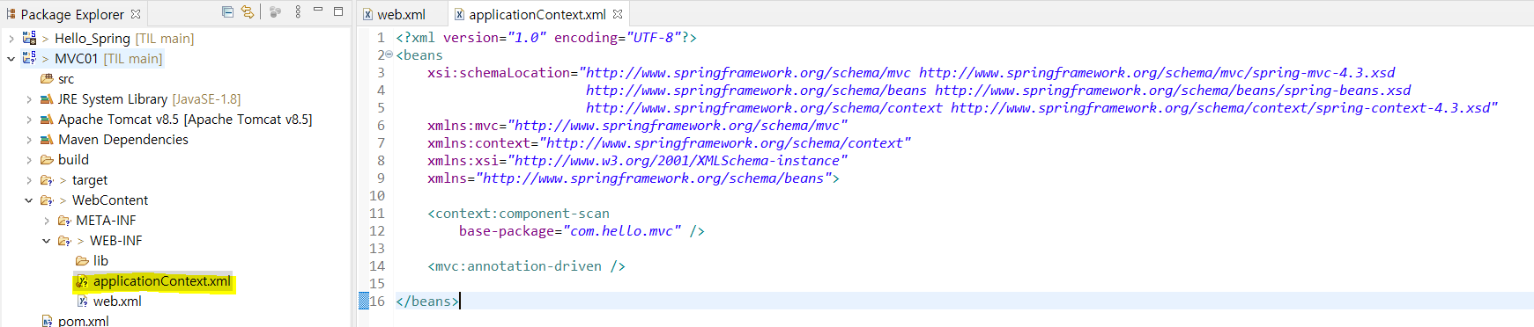The width and height of the screenshot is (1534, 327).
Task: Click the MVC01 project icon
Action: pyautogui.click(x=29, y=58)
